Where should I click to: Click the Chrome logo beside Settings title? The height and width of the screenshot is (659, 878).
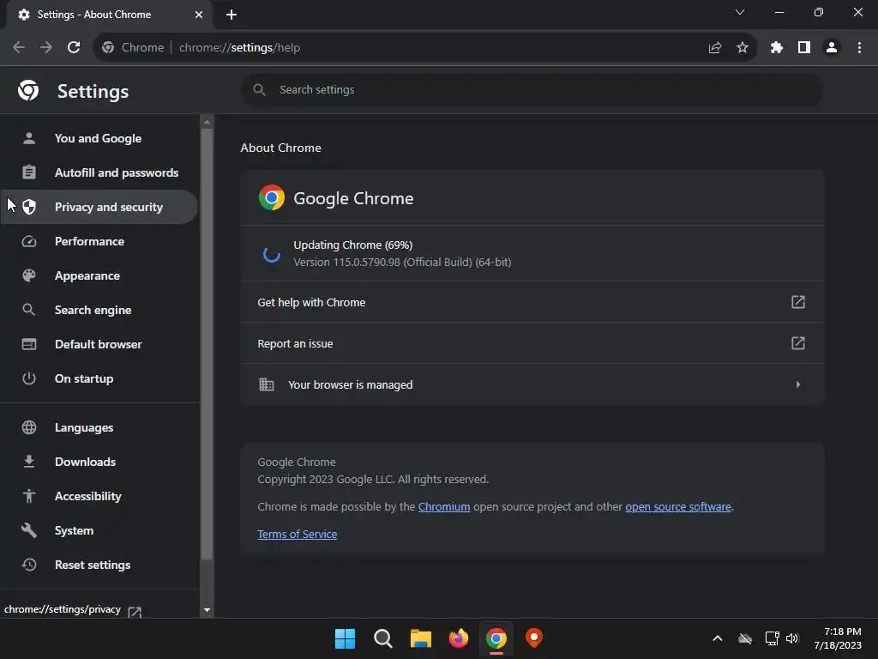click(x=28, y=90)
